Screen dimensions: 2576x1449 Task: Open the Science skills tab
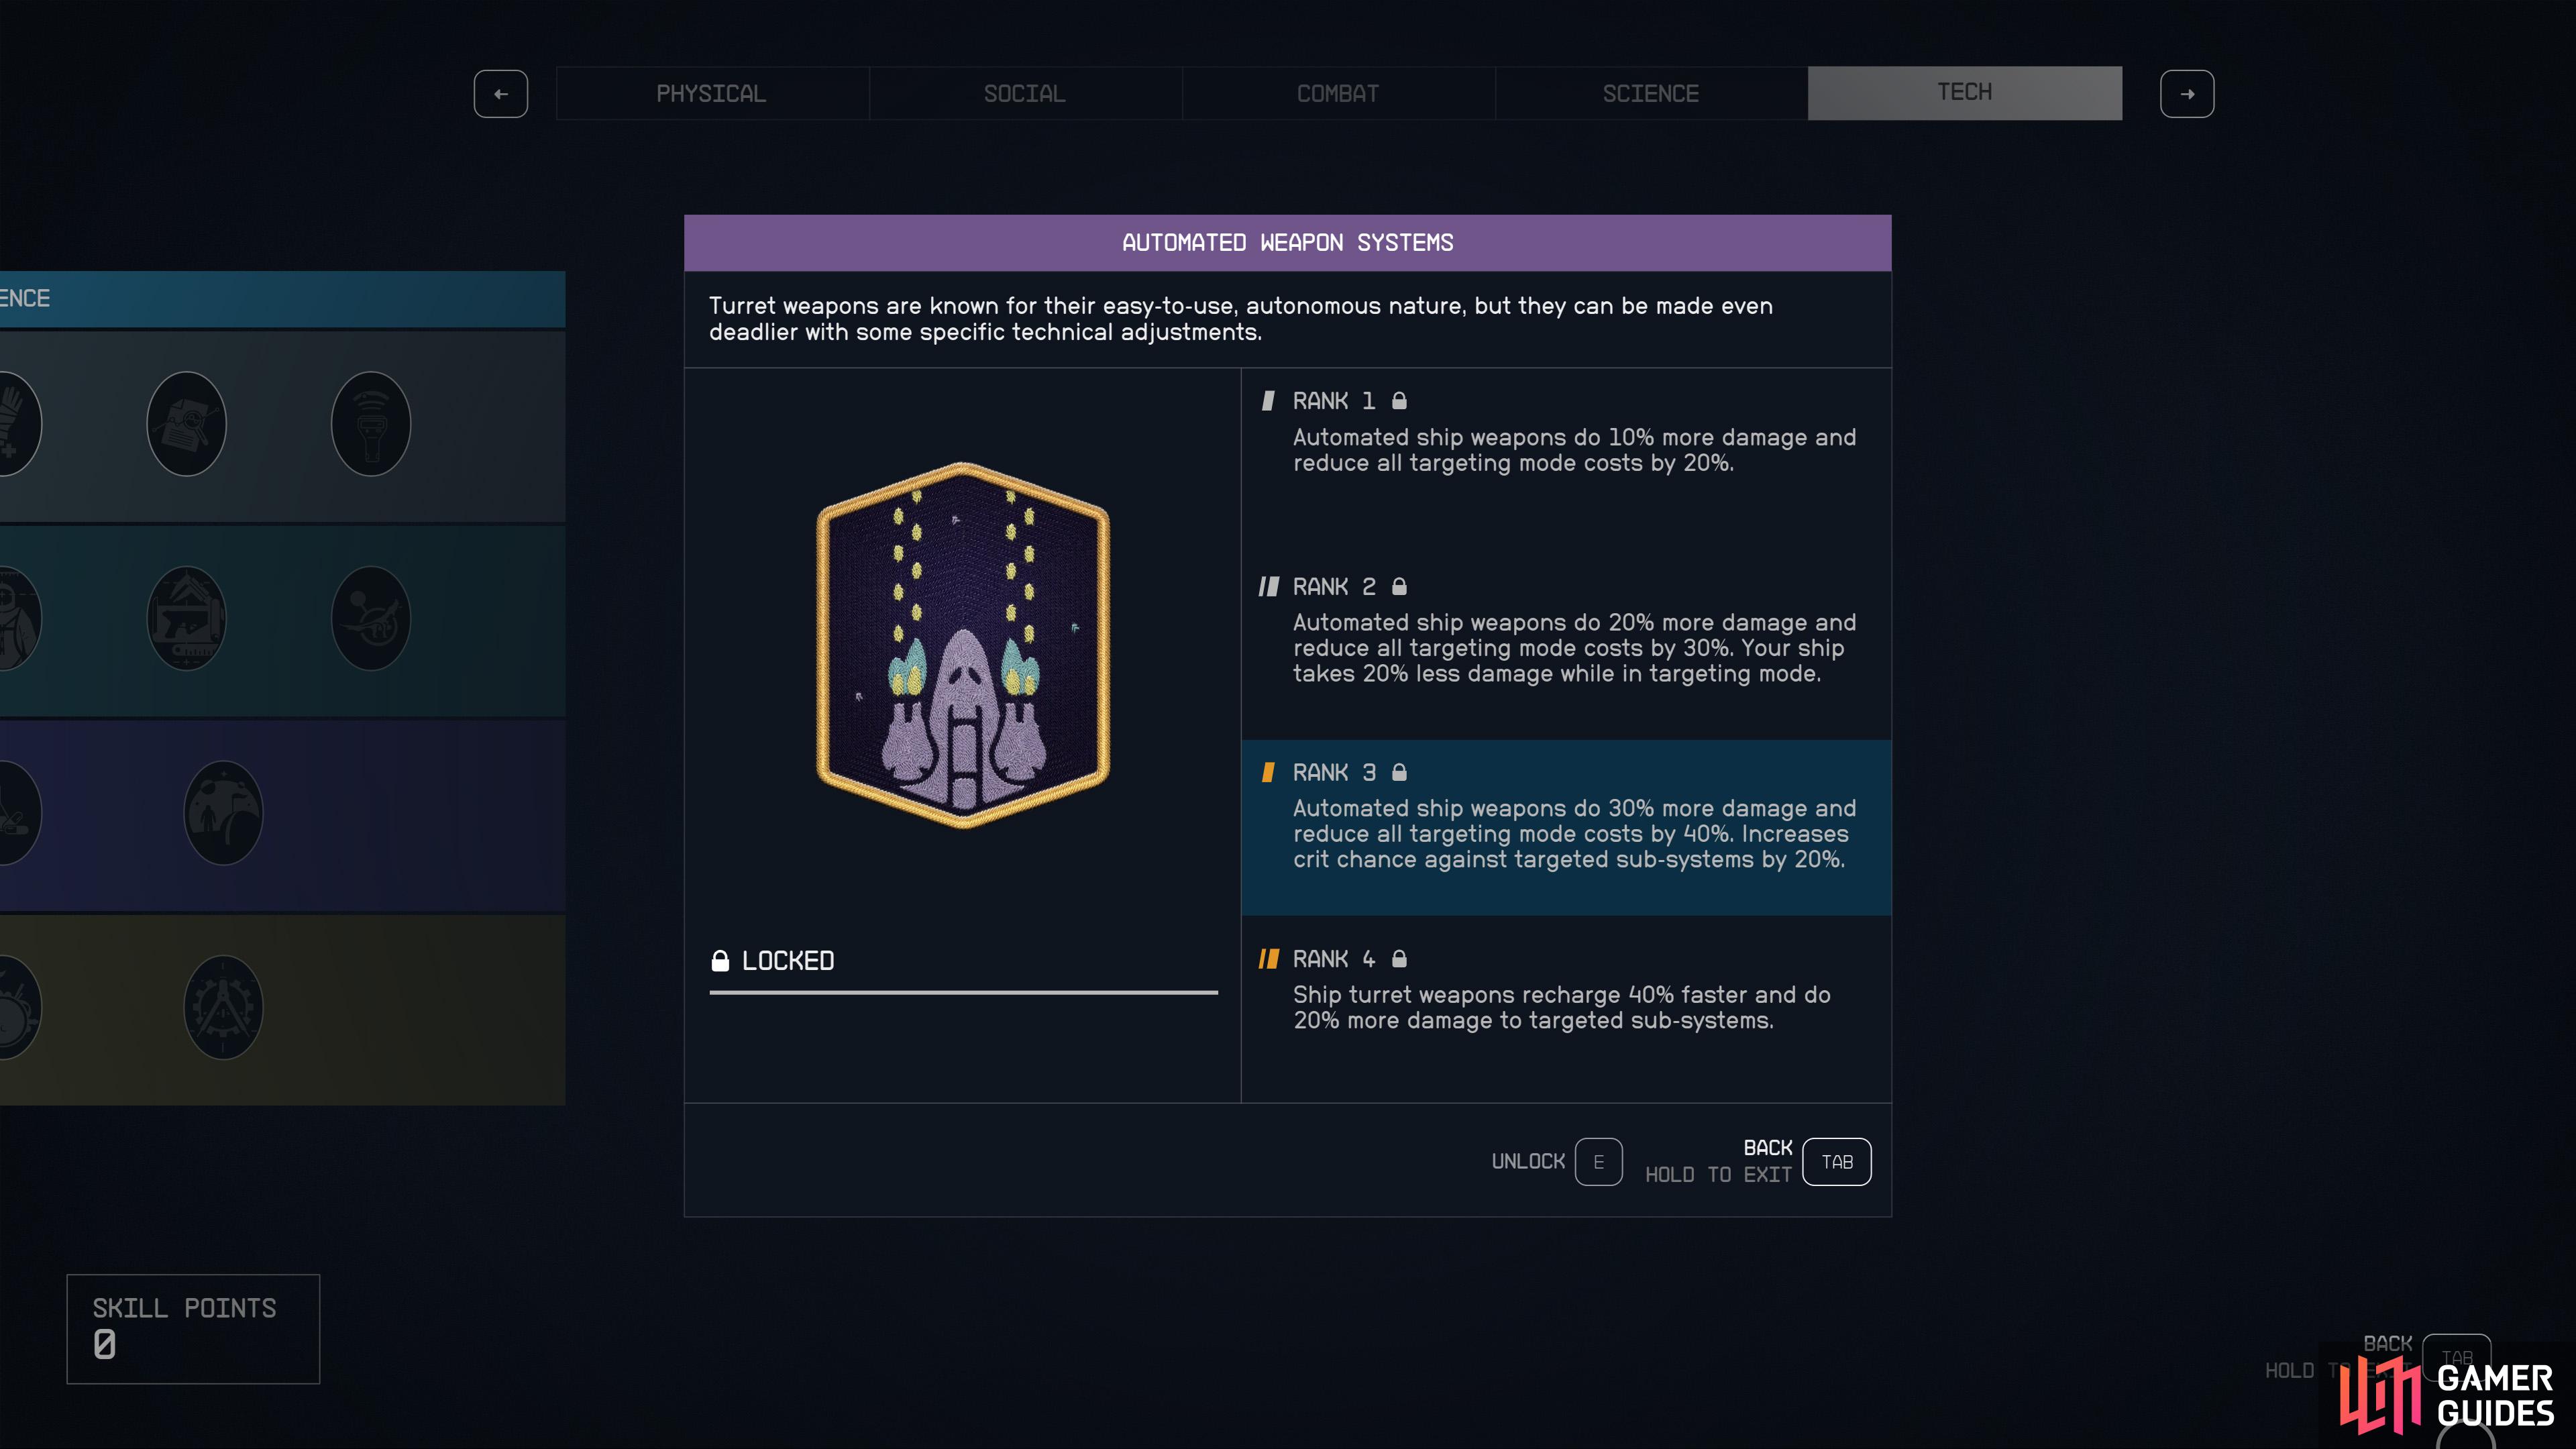click(1651, 94)
